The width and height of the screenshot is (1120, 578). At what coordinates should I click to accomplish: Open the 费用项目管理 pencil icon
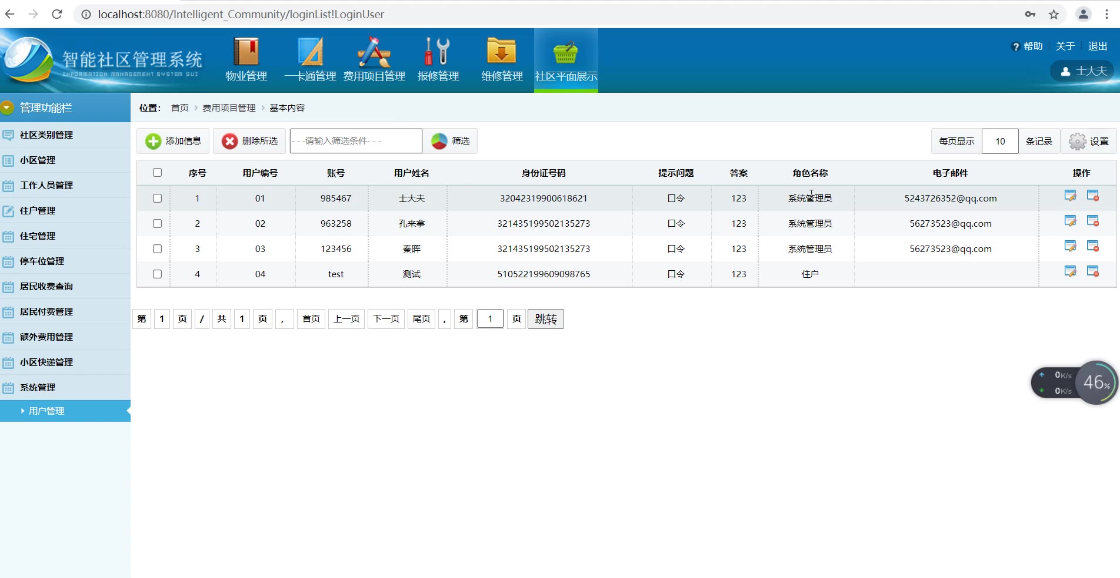click(x=374, y=52)
